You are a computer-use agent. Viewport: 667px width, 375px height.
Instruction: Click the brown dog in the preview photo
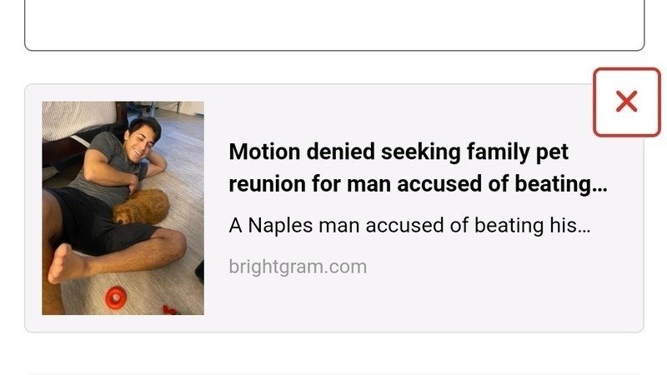[142, 207]
